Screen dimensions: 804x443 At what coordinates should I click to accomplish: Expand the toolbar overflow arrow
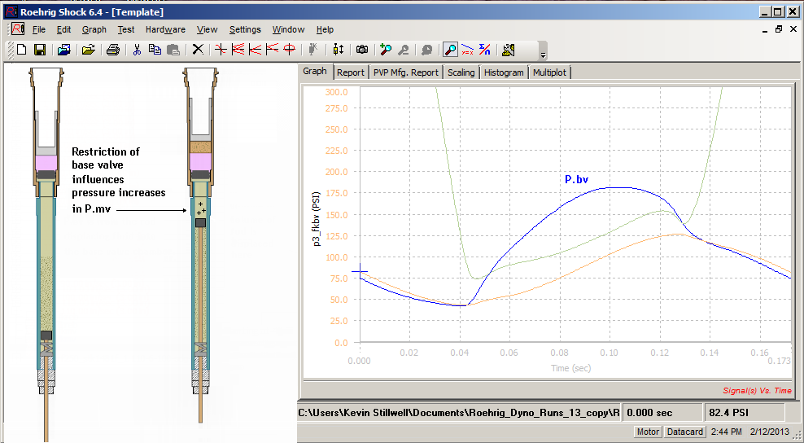tap(543, 55)
